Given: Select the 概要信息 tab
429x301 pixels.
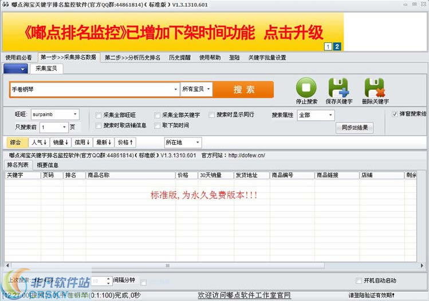Looking at the screenshot, I should point(48,165).
